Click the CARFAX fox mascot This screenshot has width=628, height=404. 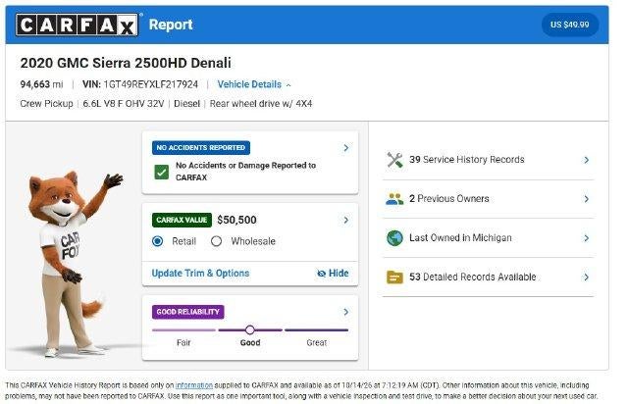click(70, 264)
